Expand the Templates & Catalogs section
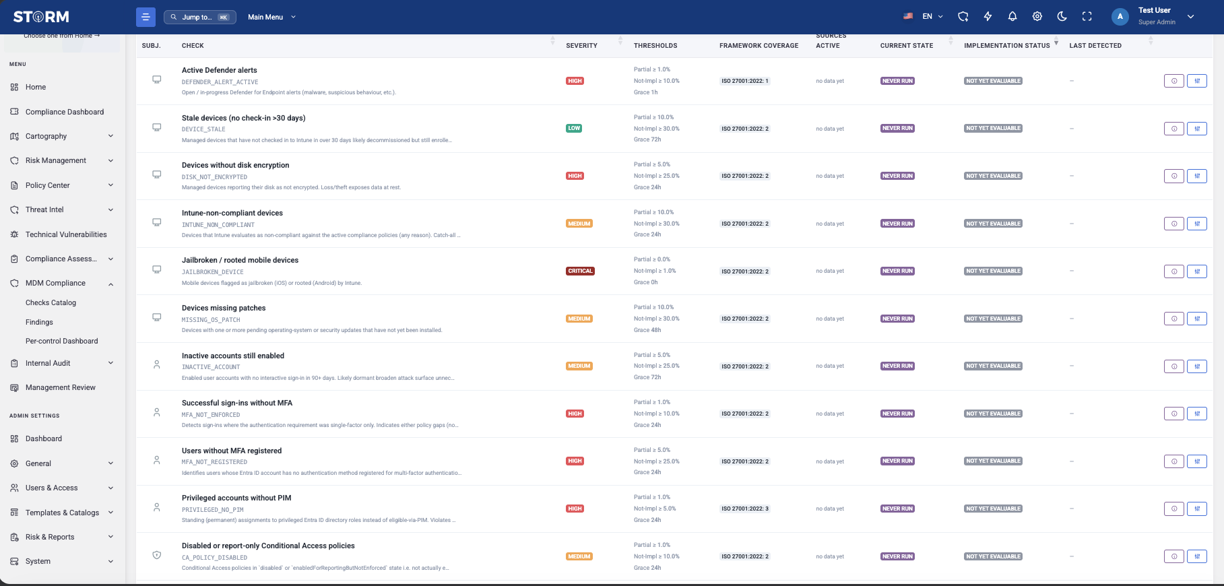Image resolution: width=1224 pixels, height=586 pixels. pyautogui.click(x=62, y=513)
